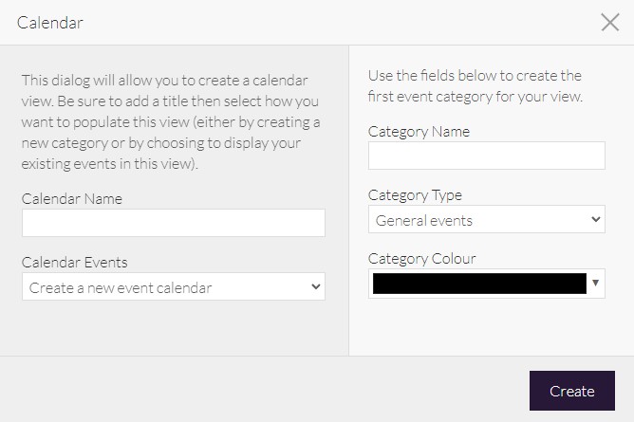
Task: Click the Calendar Name input field
Action: [174, 223]
